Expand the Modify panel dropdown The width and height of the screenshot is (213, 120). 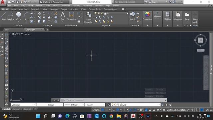coord(48,25)
